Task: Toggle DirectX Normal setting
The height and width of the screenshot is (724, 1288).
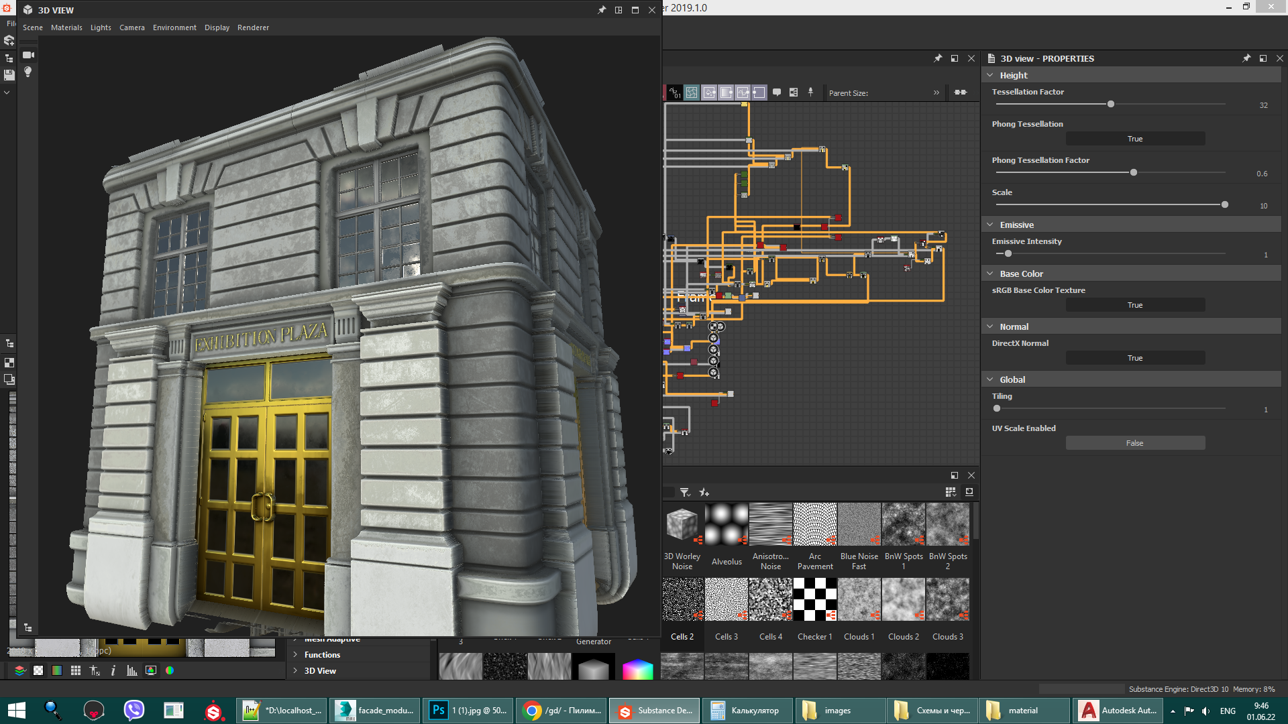Action: 1135,358
